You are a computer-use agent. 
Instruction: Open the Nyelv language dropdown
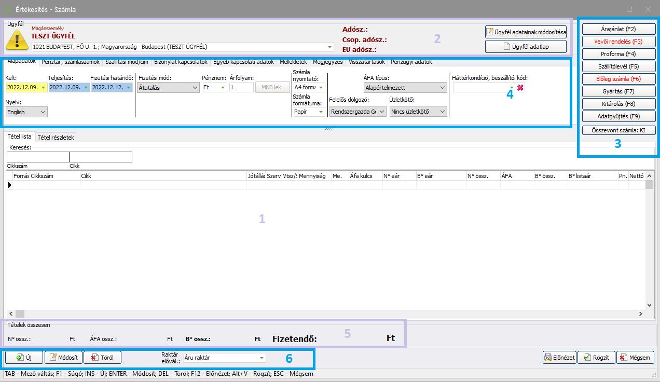tap(26, 112)
